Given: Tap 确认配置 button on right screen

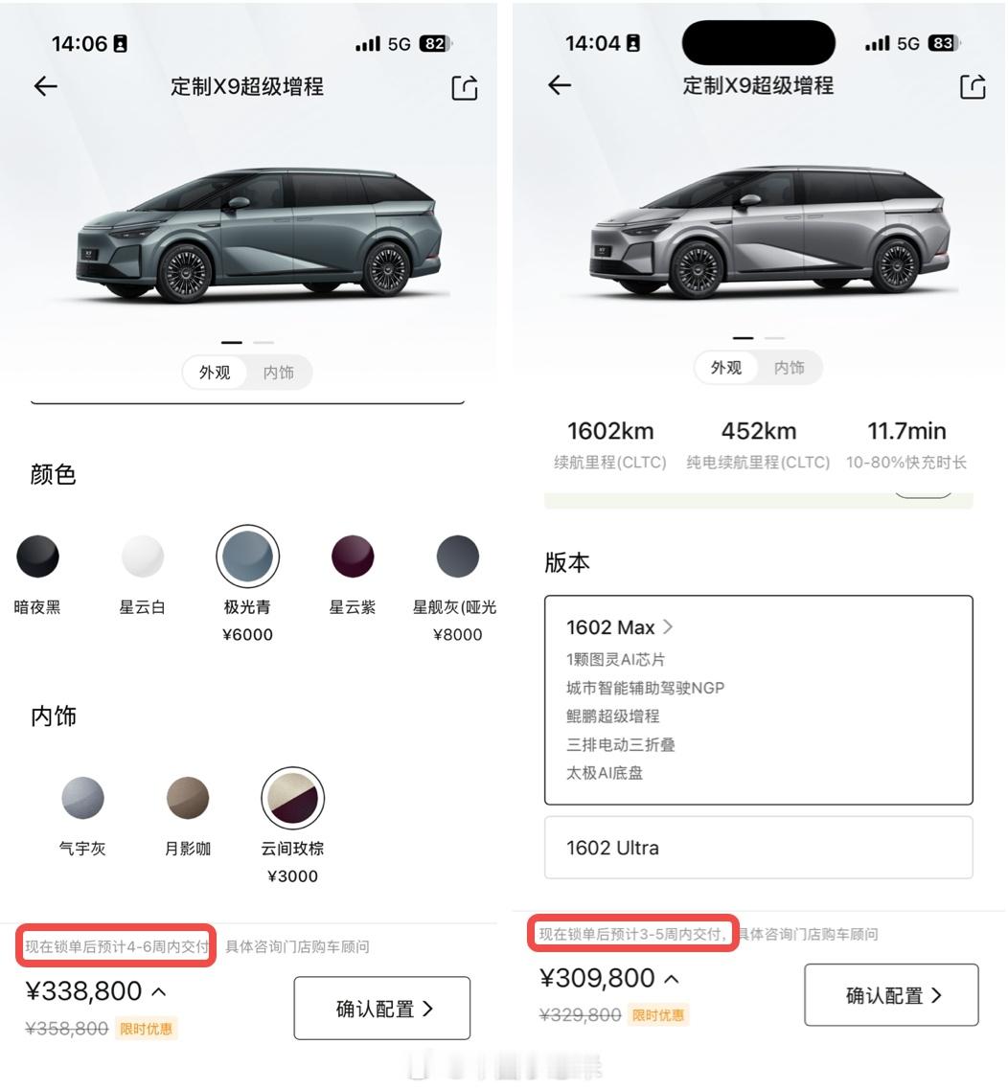Looking at the screenshot, I should click(x=891, y=995).
